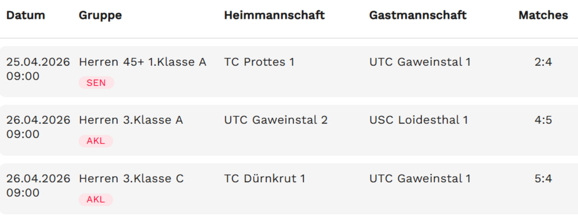Sort by the Gruppe column header
578x219 pixels.
click(x=100, y=15)
